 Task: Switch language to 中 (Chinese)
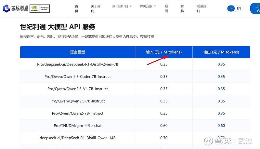point(231,8)
